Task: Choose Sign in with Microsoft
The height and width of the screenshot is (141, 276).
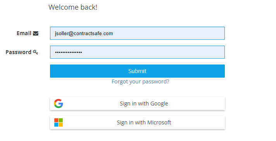Action: click(137, 122)
